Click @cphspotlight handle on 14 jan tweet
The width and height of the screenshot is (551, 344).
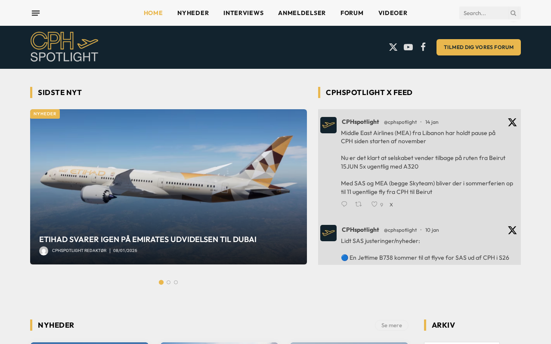[x=400, y=122]
